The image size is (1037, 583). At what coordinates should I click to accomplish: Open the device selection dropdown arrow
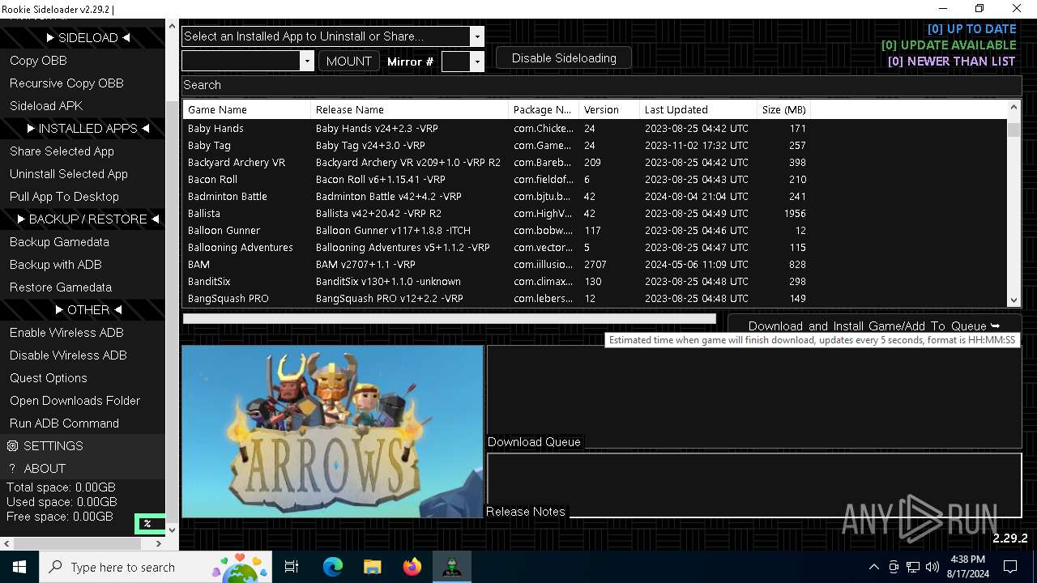tap(306, 62)
